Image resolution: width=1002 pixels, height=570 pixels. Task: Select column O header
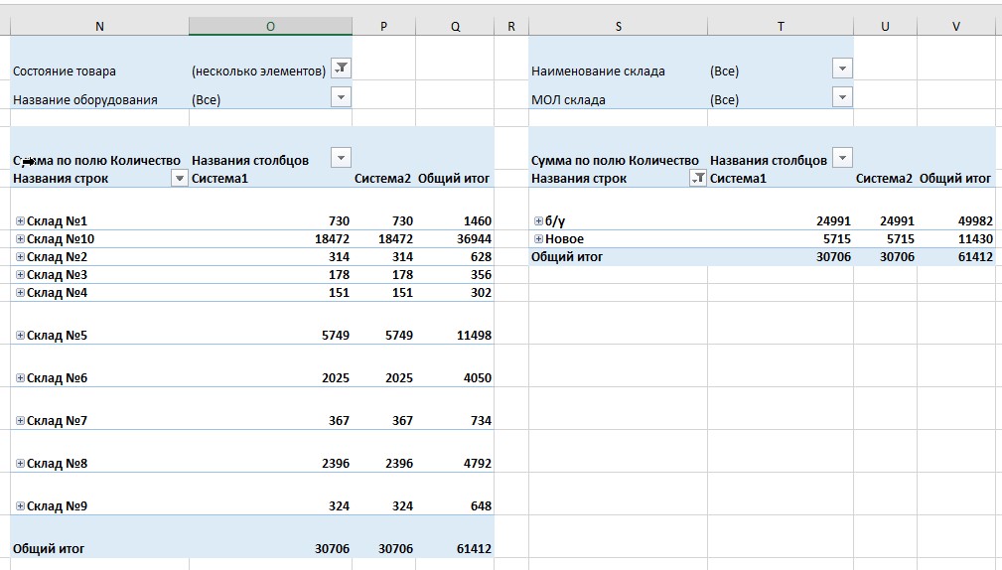tap(270, 27)
